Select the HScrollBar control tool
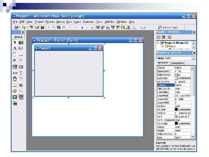This screenshot has width=209, height=157. coord(15,73)
